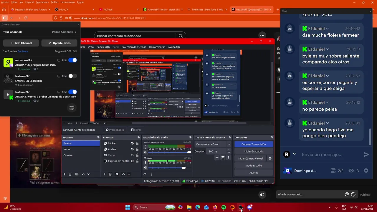
Task: Mute Audio del escritorio speaker icon
Action: click(145, 152)
